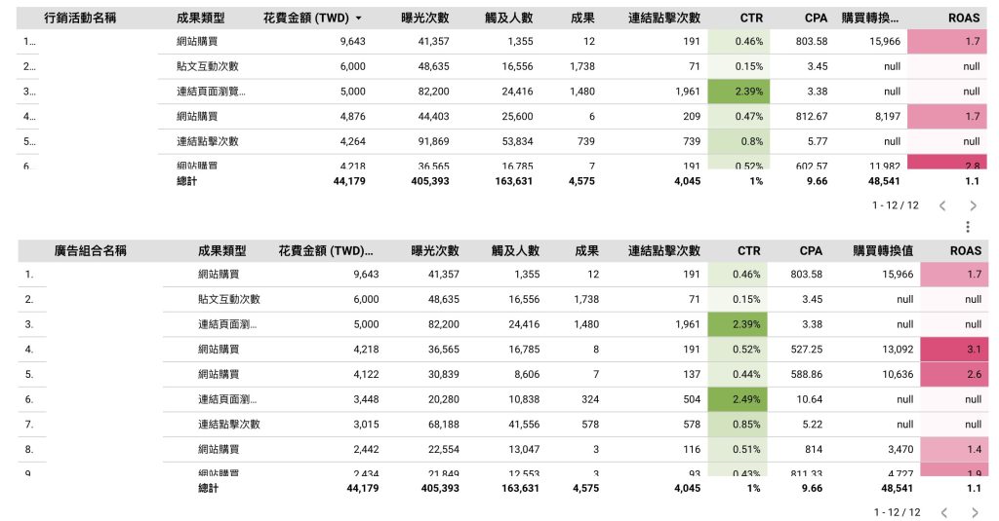The height and width of the screenshot is (521, 999).
Task: Toggle sort arrow on 花費金額 (TWD) header
Action: tap(359, 19)
